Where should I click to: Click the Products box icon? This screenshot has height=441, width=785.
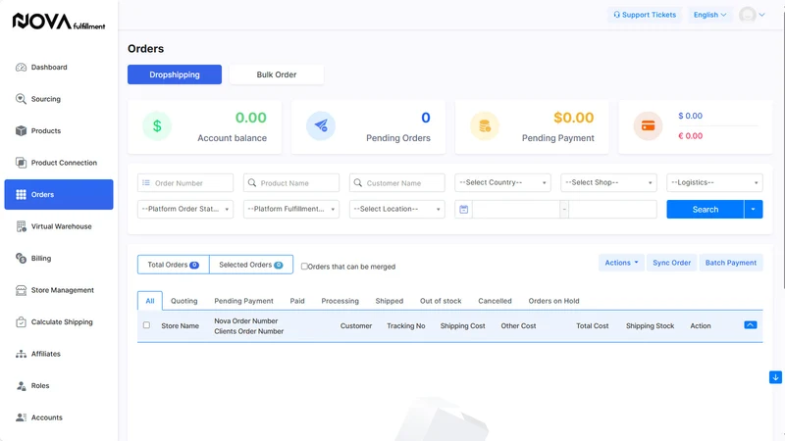21,130
